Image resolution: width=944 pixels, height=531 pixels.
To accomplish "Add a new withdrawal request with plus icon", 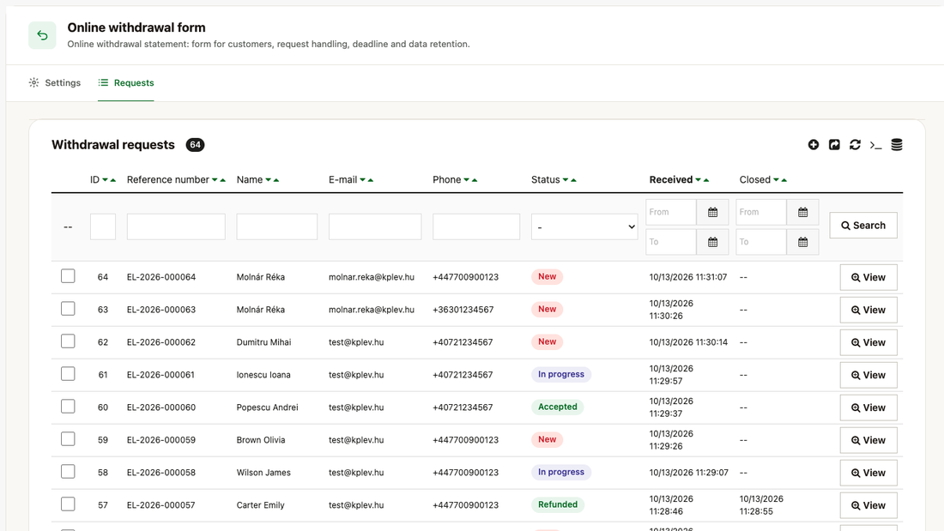I will tap(814, 144).
